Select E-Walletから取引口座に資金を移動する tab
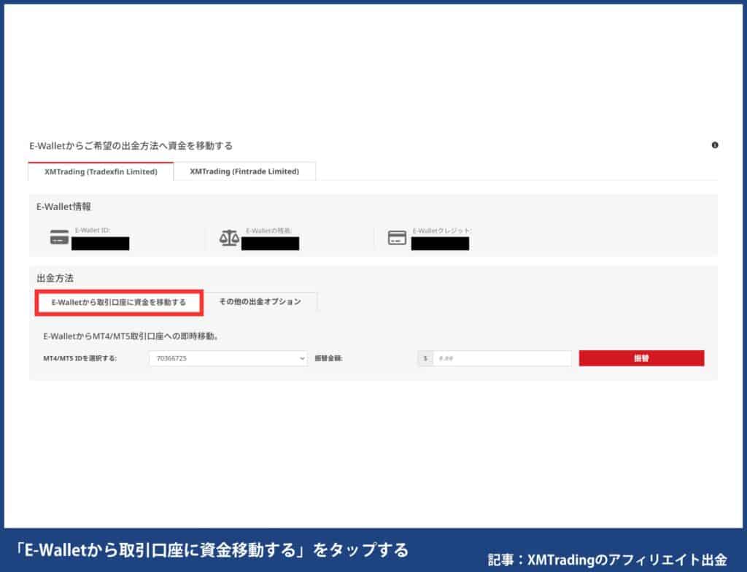 tap(119, 302)
